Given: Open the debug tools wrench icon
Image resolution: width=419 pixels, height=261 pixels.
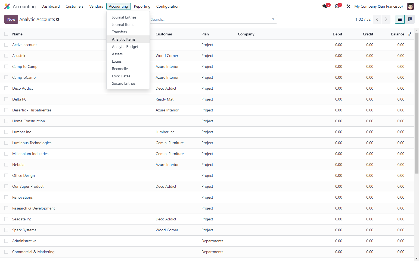Looking at the screenshot, I should click(348, 6).
